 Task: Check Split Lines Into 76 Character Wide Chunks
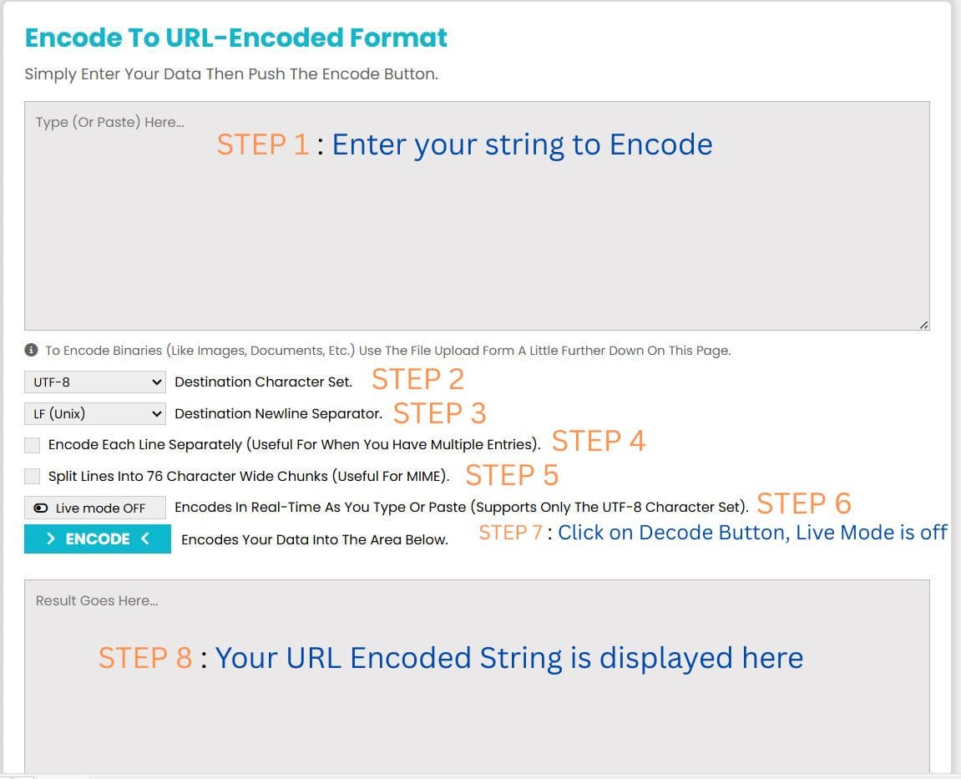(x=32, y=475)
